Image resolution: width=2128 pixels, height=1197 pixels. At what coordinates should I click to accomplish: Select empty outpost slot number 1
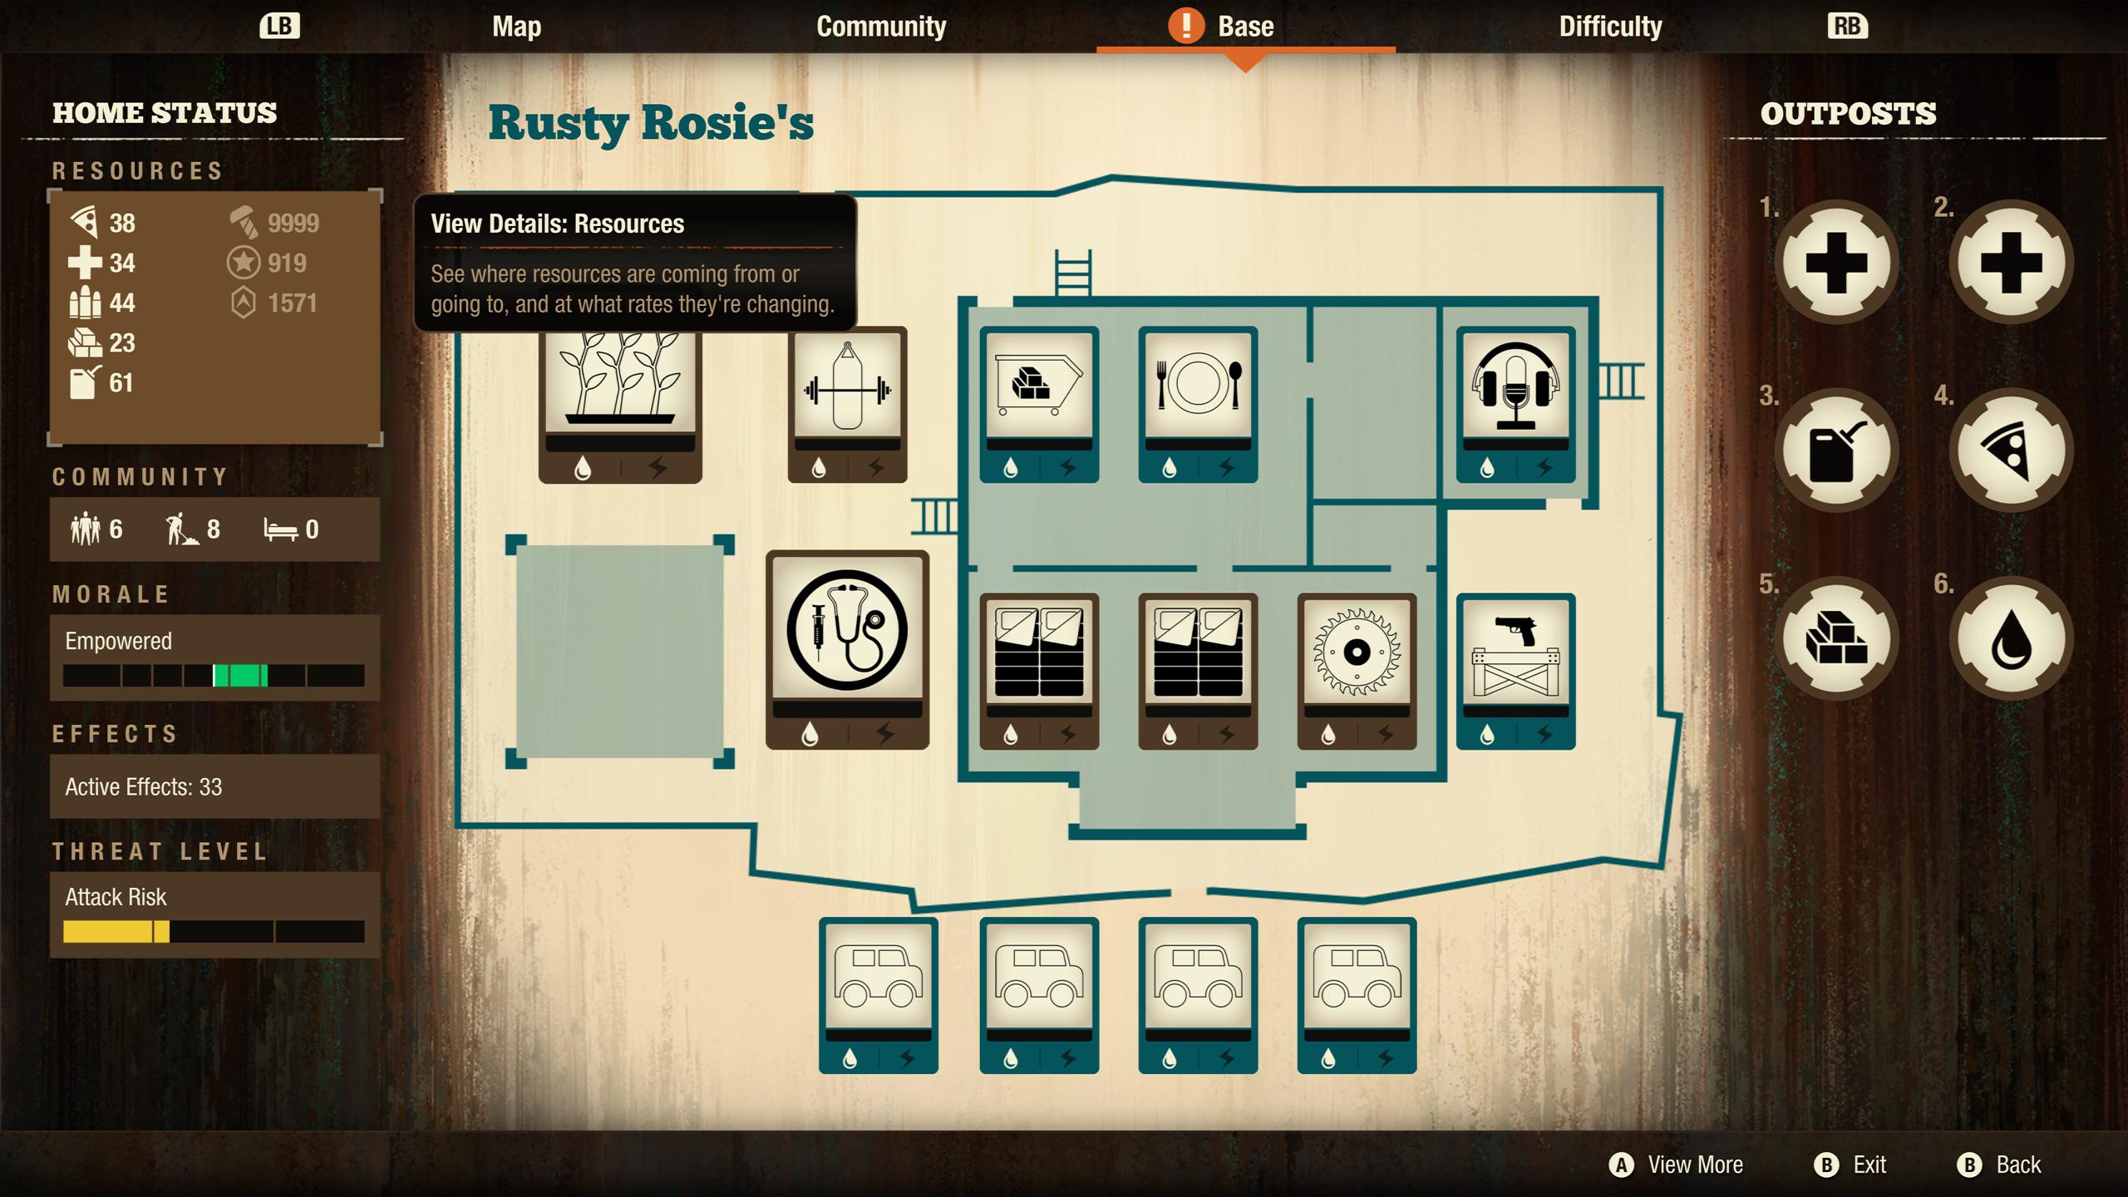click(x=1836, y=264)
